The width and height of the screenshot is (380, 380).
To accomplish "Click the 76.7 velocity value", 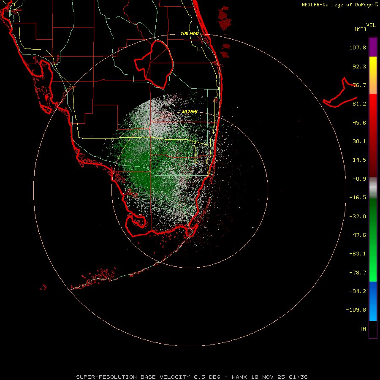I will coord(359,85).
